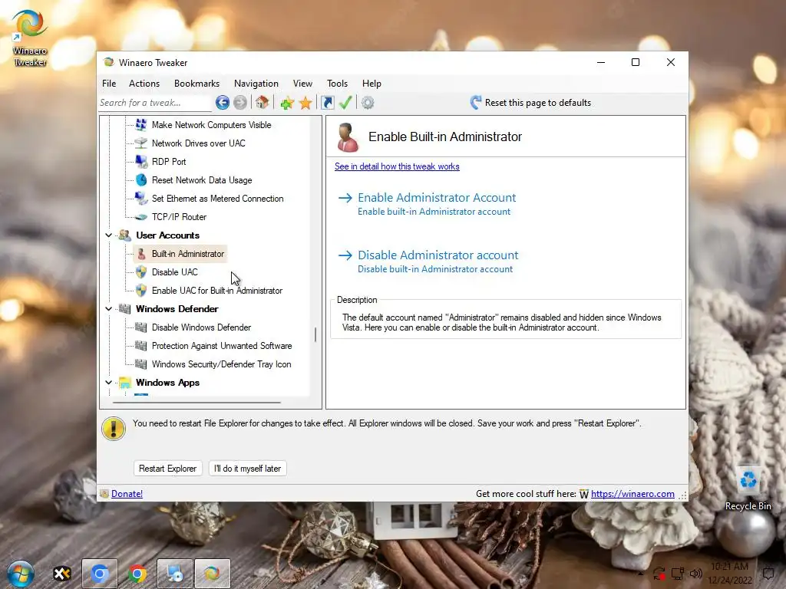Add bookmark with green plus star icon
This screenshot has height=589, width=786.
287,103
